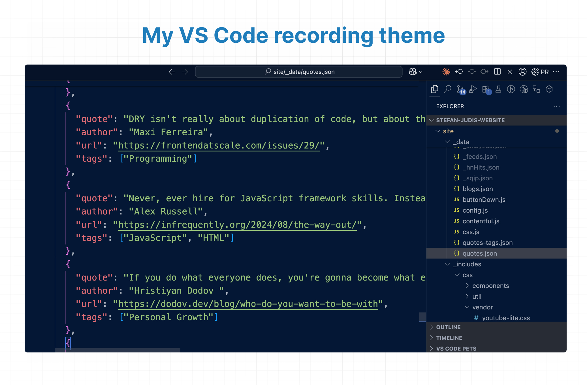The image size is (587, 385).
Task: Open contentful.js in the explorer
Action: [496, 221]
